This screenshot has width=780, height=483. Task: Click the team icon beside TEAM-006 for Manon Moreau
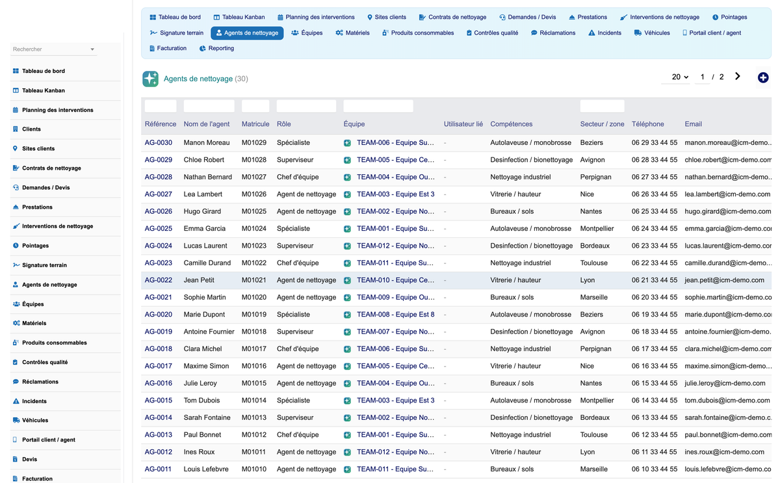click(348, 142)
